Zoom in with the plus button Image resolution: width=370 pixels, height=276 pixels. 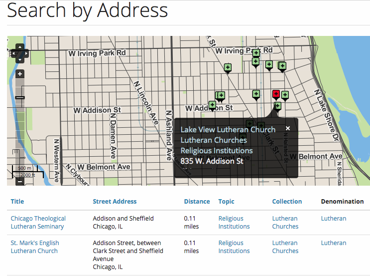pos(20,74)
